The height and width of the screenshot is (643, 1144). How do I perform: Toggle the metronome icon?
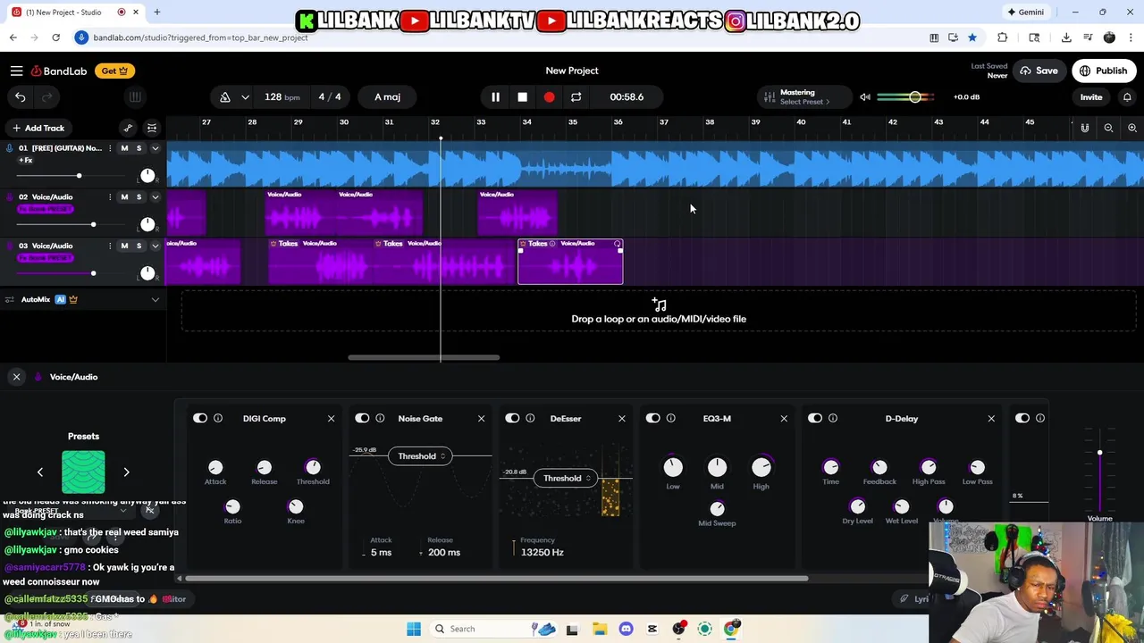pyautogui.click(x=225, y=96)
